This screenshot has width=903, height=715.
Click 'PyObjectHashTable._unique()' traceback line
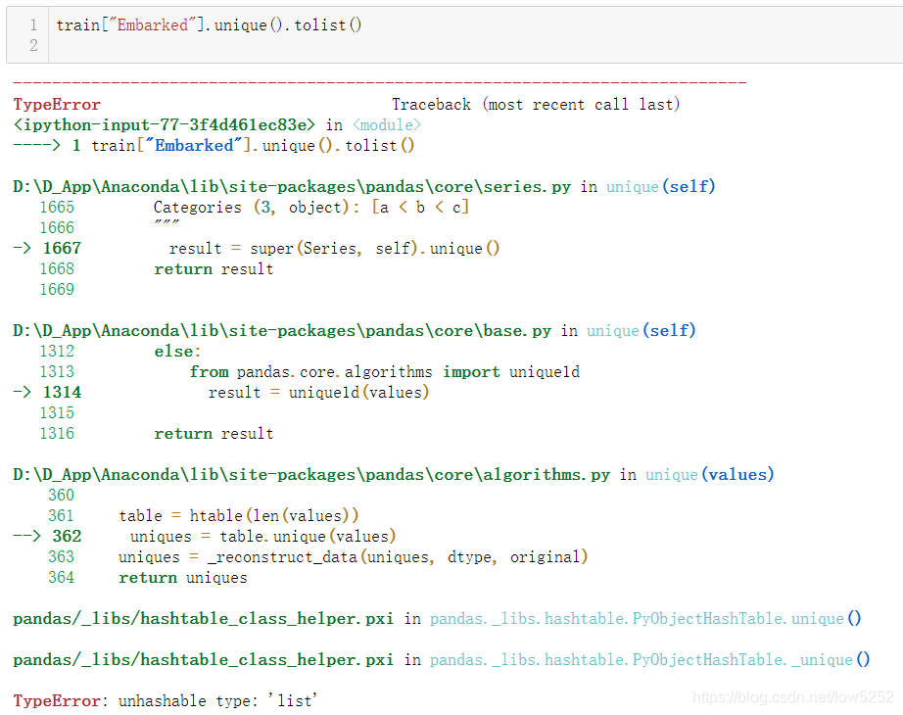[x=441, y=660]
